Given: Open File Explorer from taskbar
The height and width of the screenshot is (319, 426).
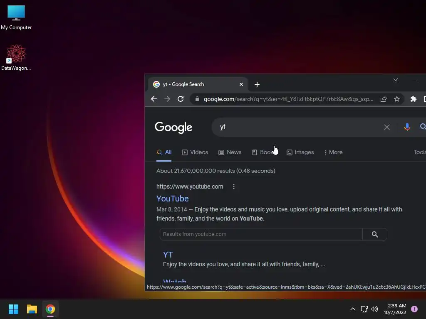Looking at the screenshot, I should (x=32, y=309).
